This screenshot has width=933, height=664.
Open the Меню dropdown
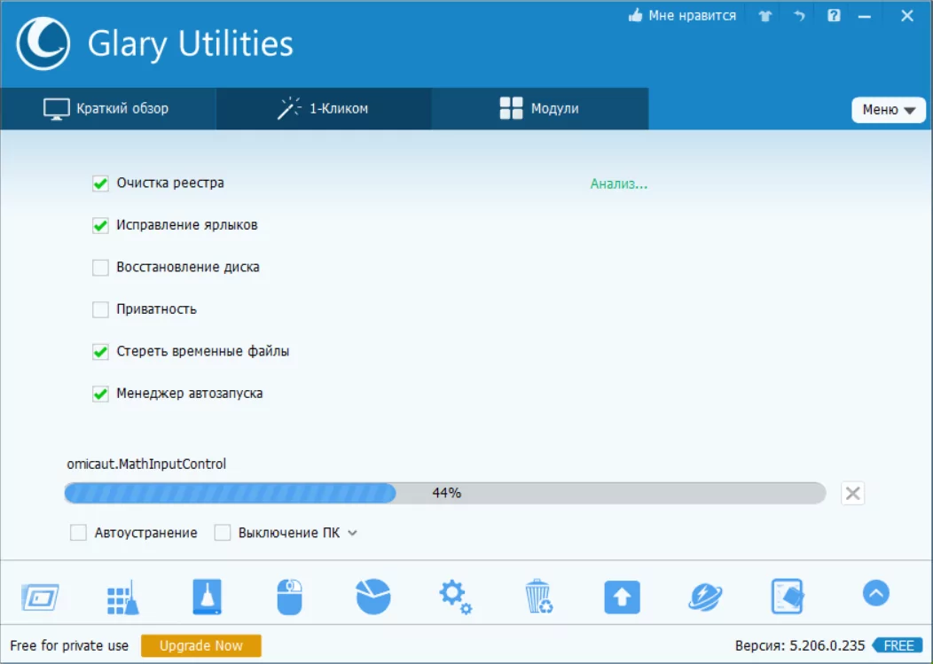click(889, 110)
